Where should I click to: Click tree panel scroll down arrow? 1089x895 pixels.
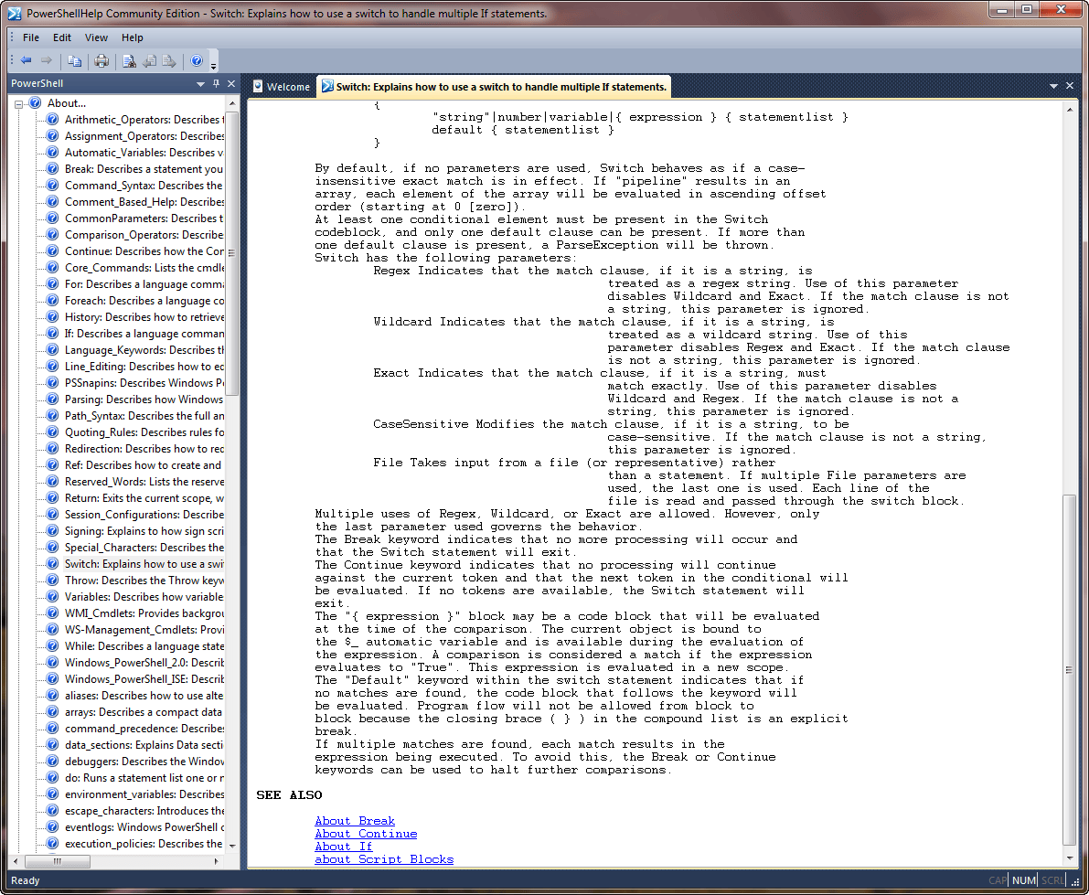click(x=232, y=847)
